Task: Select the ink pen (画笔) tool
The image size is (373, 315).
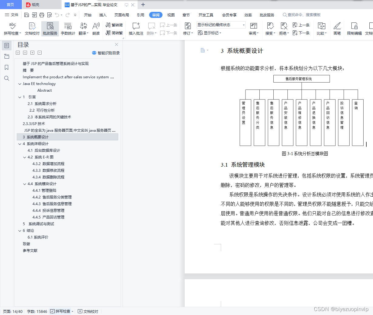Action: tap(337, 29)
